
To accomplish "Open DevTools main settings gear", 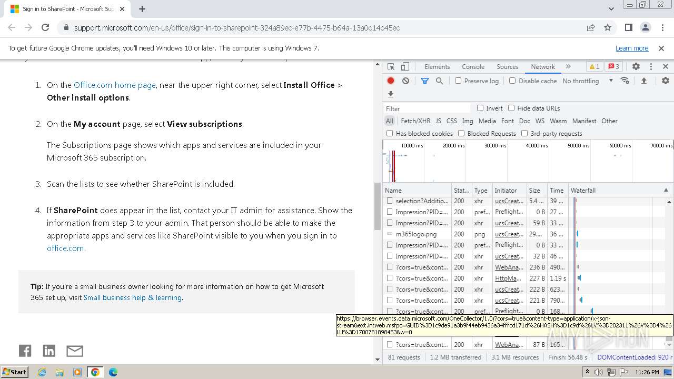I will 636,67.
